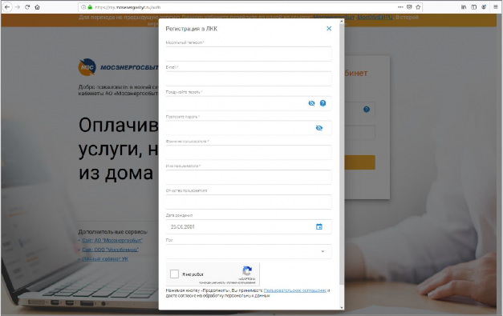Open the browser home page
This screenshot has height=316, width=503.
click(37, 7)
